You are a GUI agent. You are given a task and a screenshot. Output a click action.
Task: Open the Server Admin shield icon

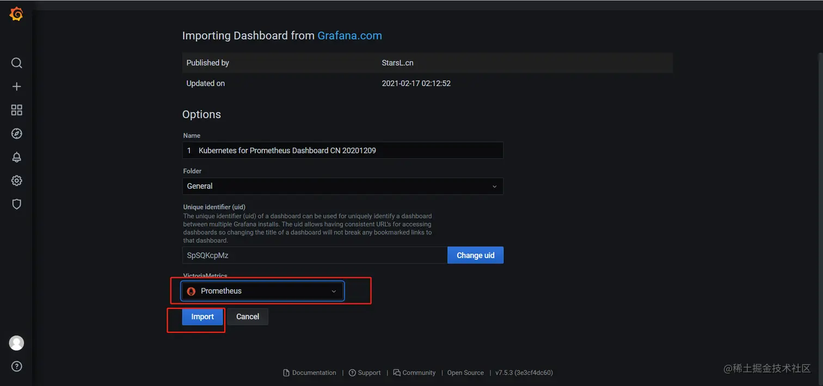click(16, 204)
